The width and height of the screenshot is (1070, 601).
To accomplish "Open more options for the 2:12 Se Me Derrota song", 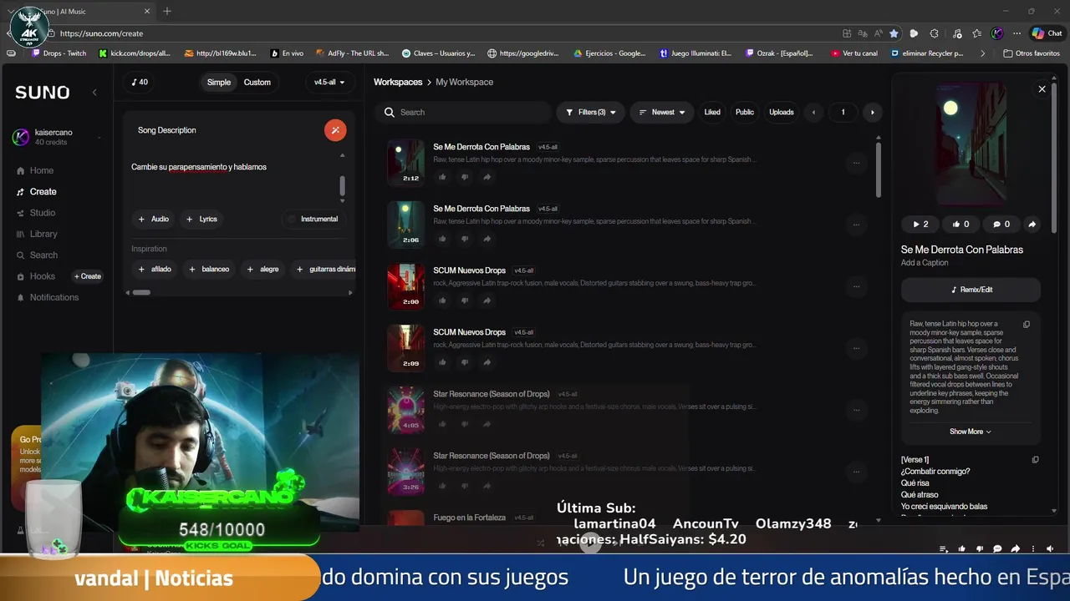I will pos(856,163).
